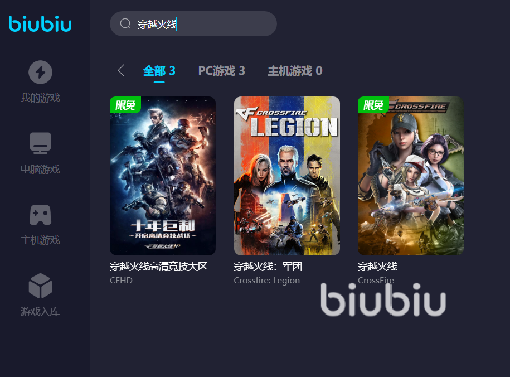The image size is (510, 377).
Task: Open 我的游戏 lightning bolt icon
Action: point(40,72)
